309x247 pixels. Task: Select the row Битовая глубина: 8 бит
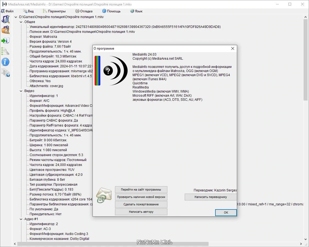point(47,180)
